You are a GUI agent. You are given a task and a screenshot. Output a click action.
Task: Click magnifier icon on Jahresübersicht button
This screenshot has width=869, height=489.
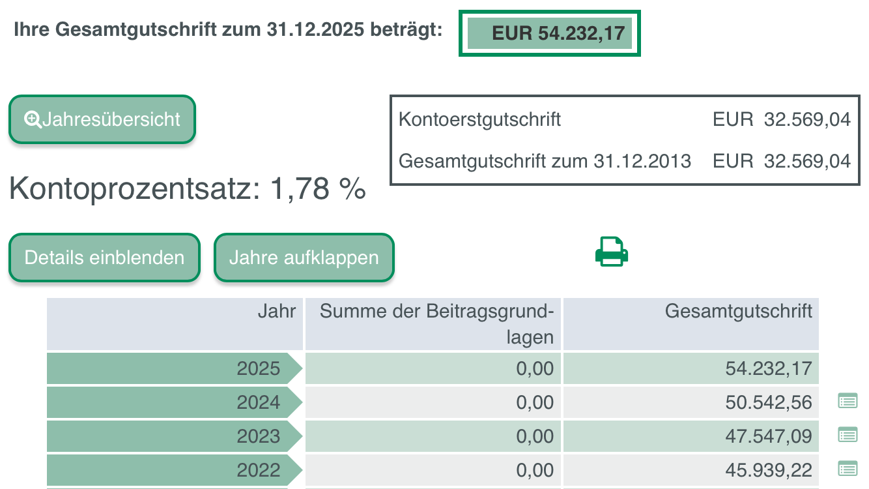tap(31, 119)
